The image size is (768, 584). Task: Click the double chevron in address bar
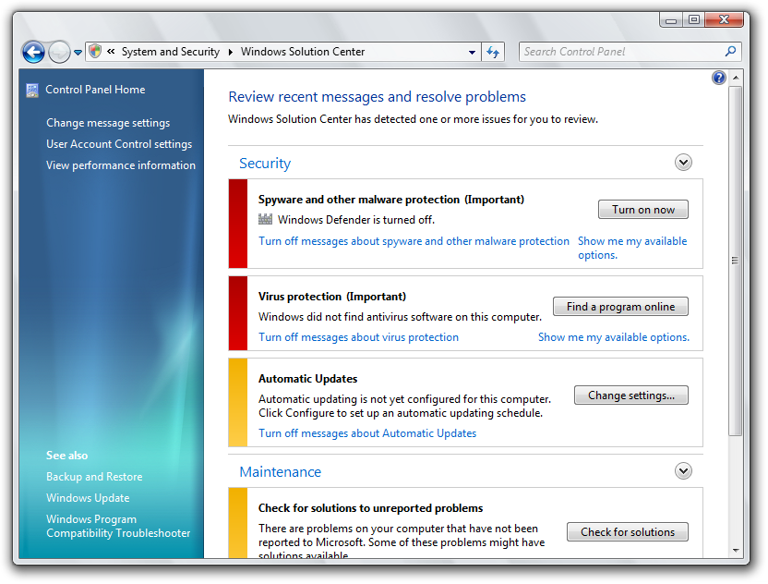(x=111, y=51)
